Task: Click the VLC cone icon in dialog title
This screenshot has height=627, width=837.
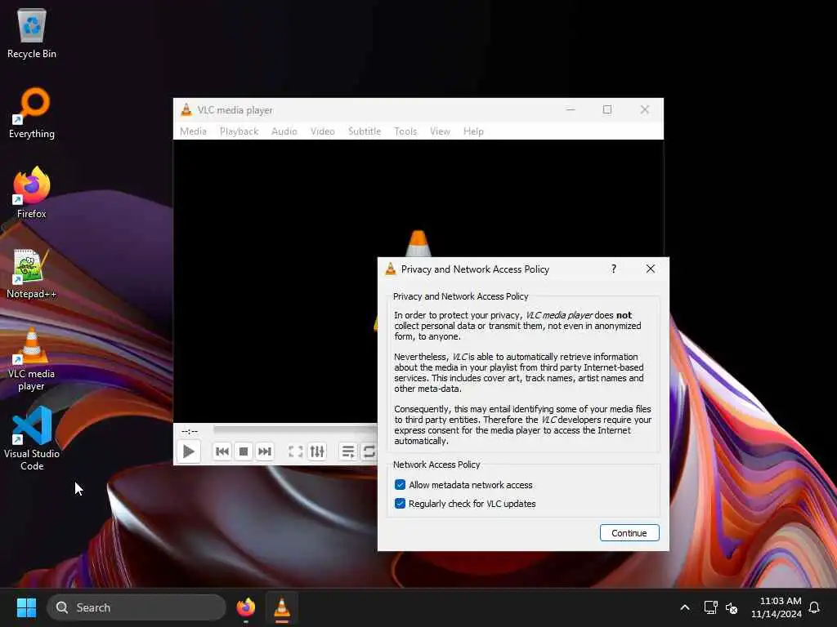Action: point(391,269)
